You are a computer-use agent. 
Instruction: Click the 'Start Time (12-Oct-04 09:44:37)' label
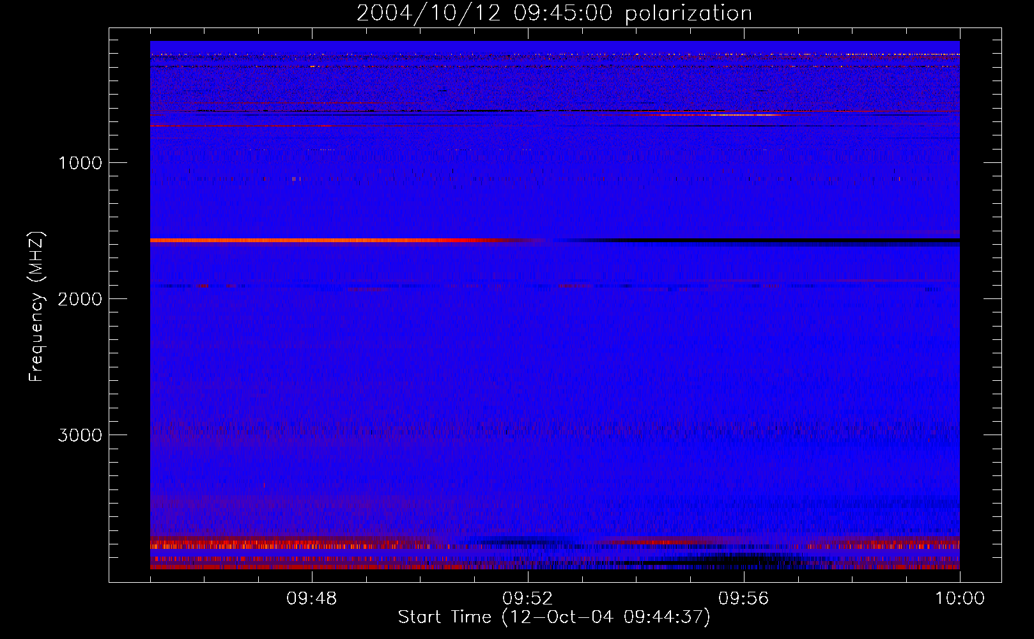(x=554, y=617)
